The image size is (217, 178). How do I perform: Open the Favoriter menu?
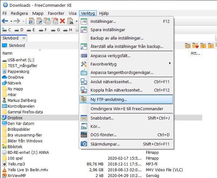tap(56, 13)
